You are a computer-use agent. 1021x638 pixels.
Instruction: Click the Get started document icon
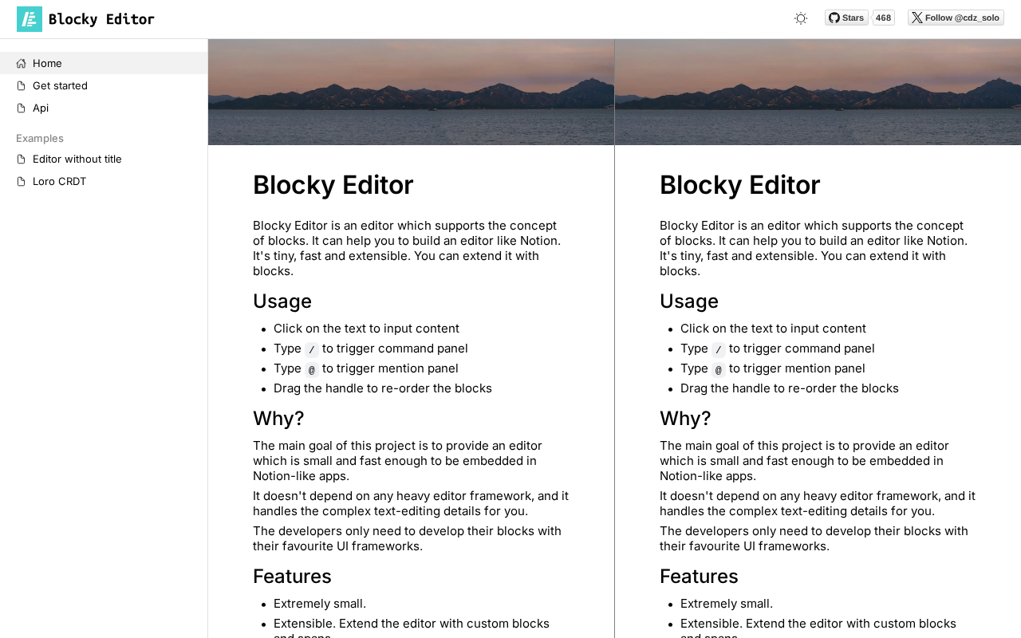pos(21,85)
